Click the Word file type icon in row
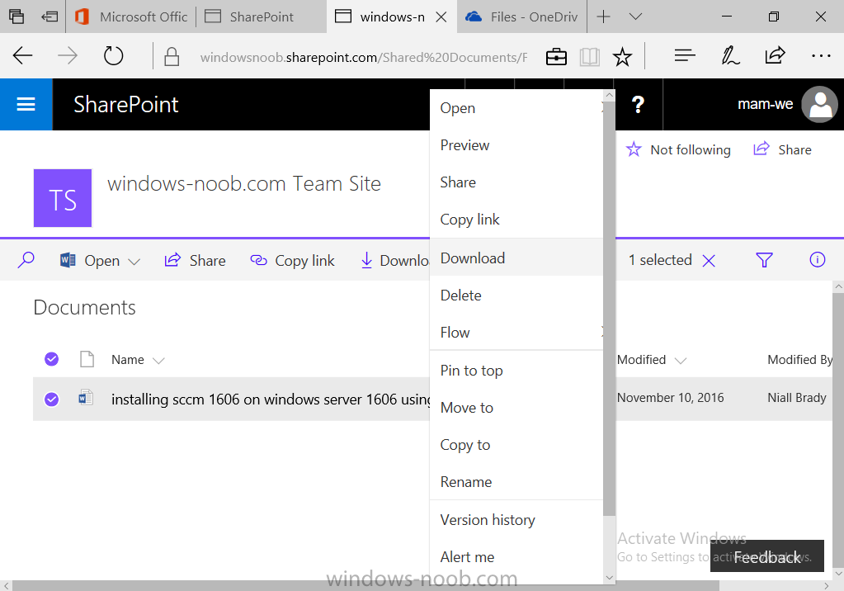844x591 pixels. 86,398
